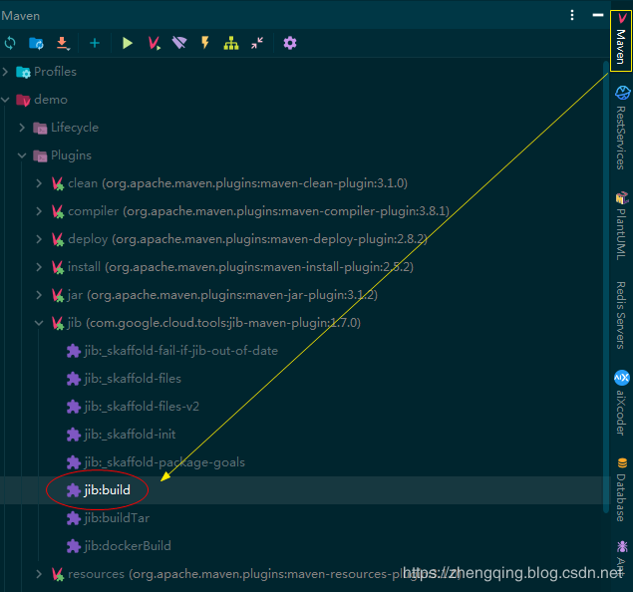Select jib:_skaffold-fail-if-jib-out-of-date goal
633x592 pixels.
click(x=181, y=351)
